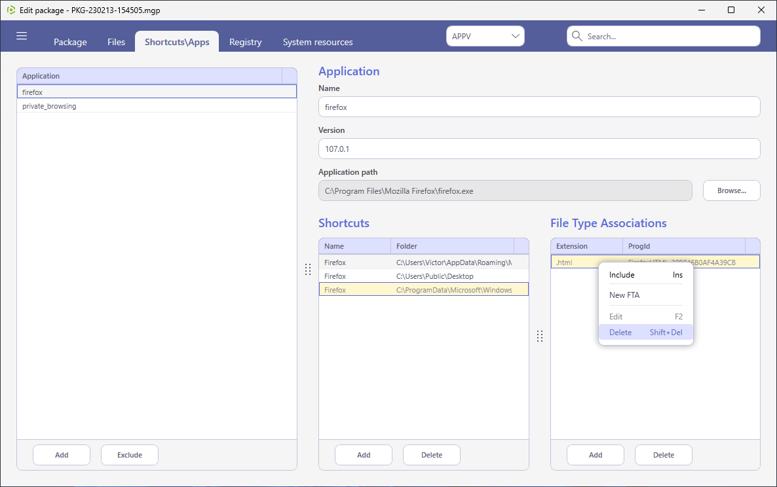Go to the System resources tab
777x487 pixels.
[318, 42]
